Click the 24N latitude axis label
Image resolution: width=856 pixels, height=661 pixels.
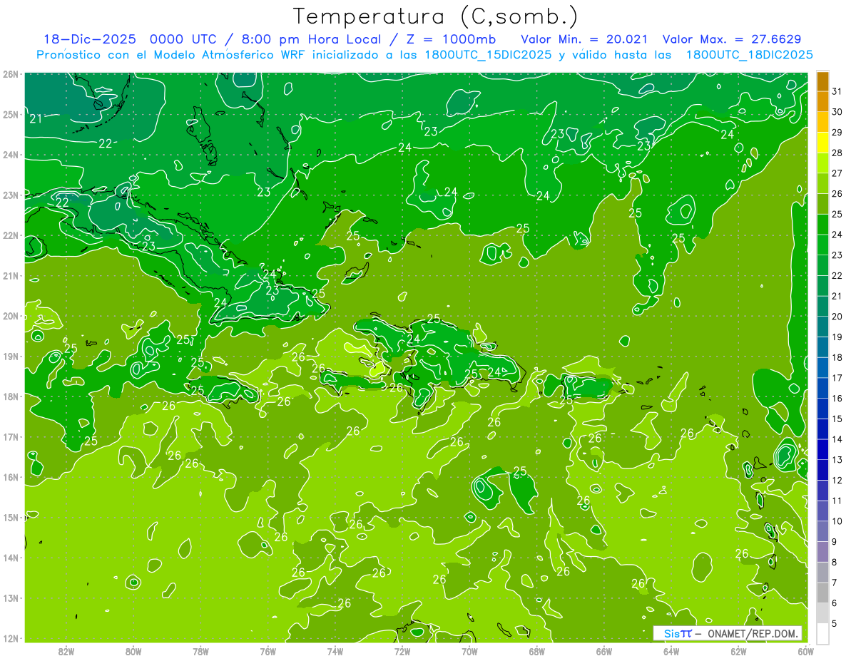[11, 155]
